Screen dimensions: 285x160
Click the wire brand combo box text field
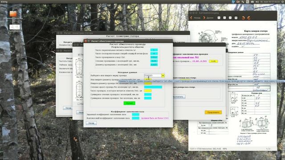click(x=152, y=76)
